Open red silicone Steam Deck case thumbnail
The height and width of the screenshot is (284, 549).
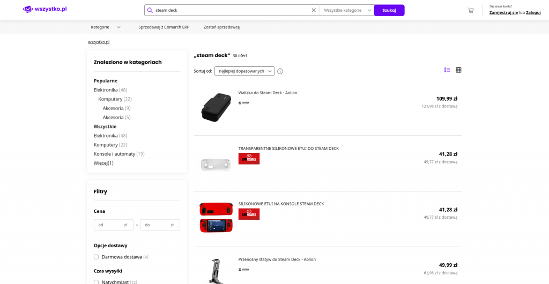[216, 217]
